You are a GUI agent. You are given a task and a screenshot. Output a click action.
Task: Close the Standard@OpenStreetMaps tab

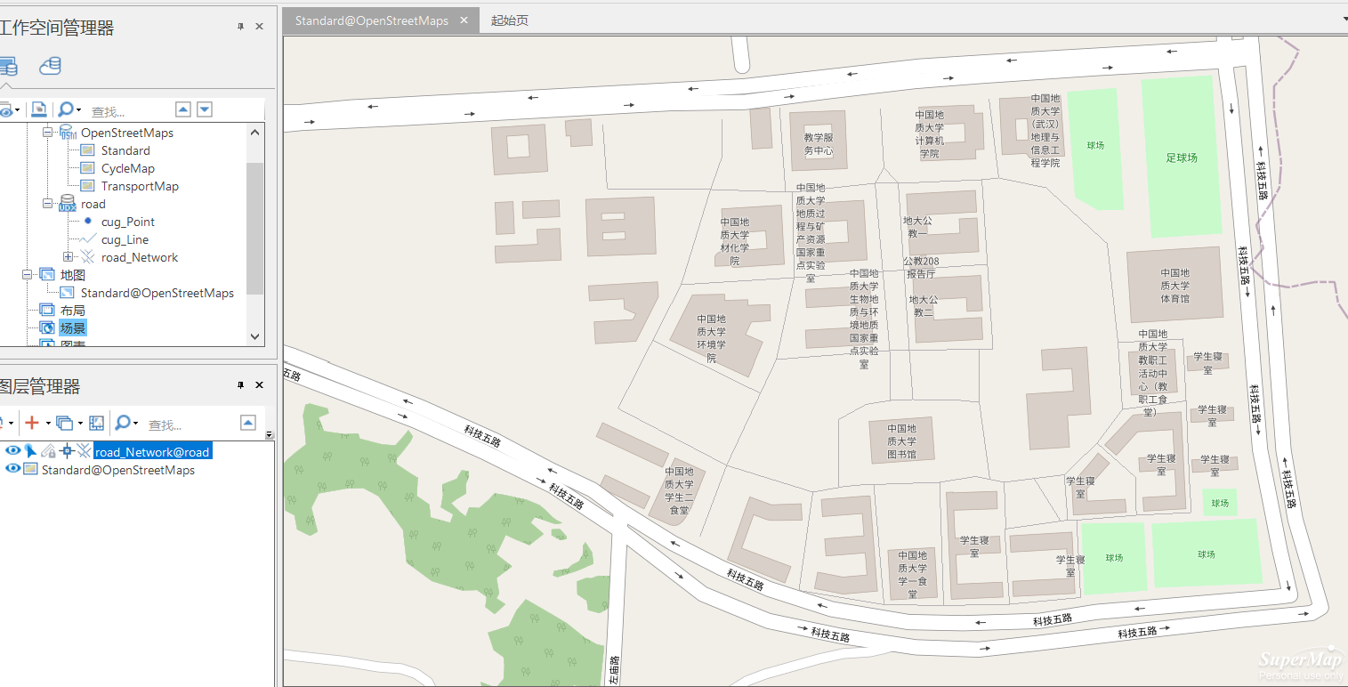coord(464,20)
